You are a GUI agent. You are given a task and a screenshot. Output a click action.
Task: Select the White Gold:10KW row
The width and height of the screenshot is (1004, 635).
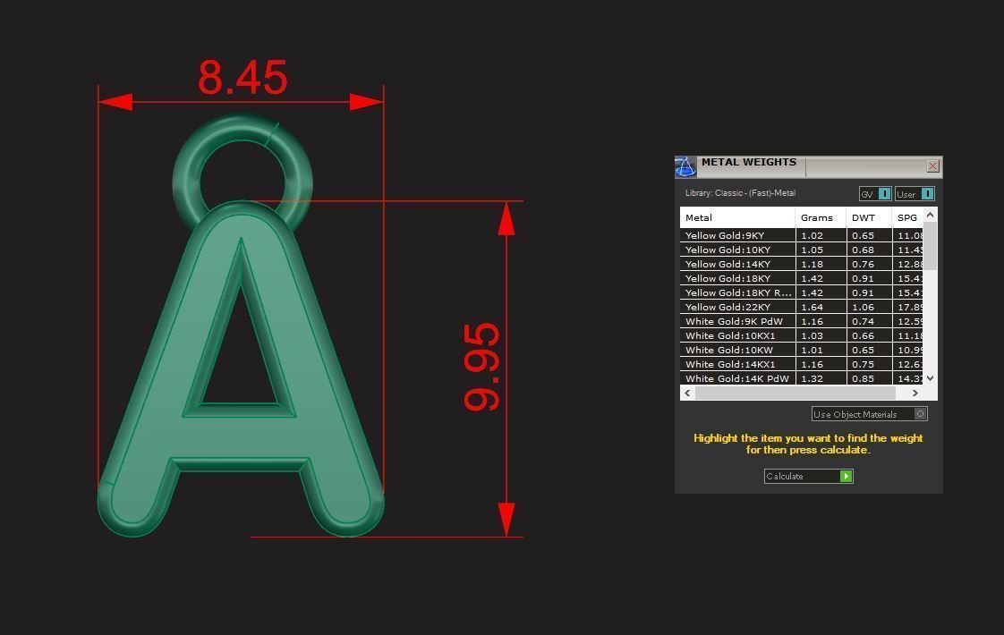point(801,351)
